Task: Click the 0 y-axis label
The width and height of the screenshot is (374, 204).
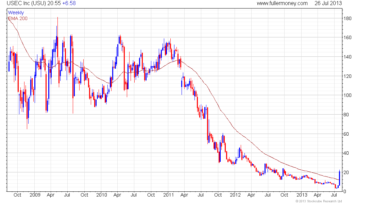Action: pyautogui.click(x=345, y=191)
